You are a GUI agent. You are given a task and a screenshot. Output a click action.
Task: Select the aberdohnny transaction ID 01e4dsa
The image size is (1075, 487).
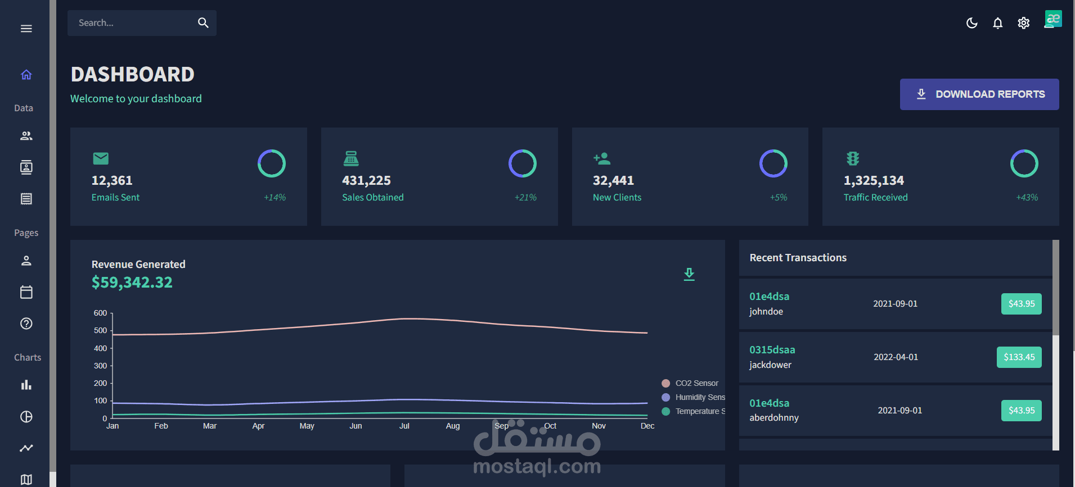click(769, 403)
